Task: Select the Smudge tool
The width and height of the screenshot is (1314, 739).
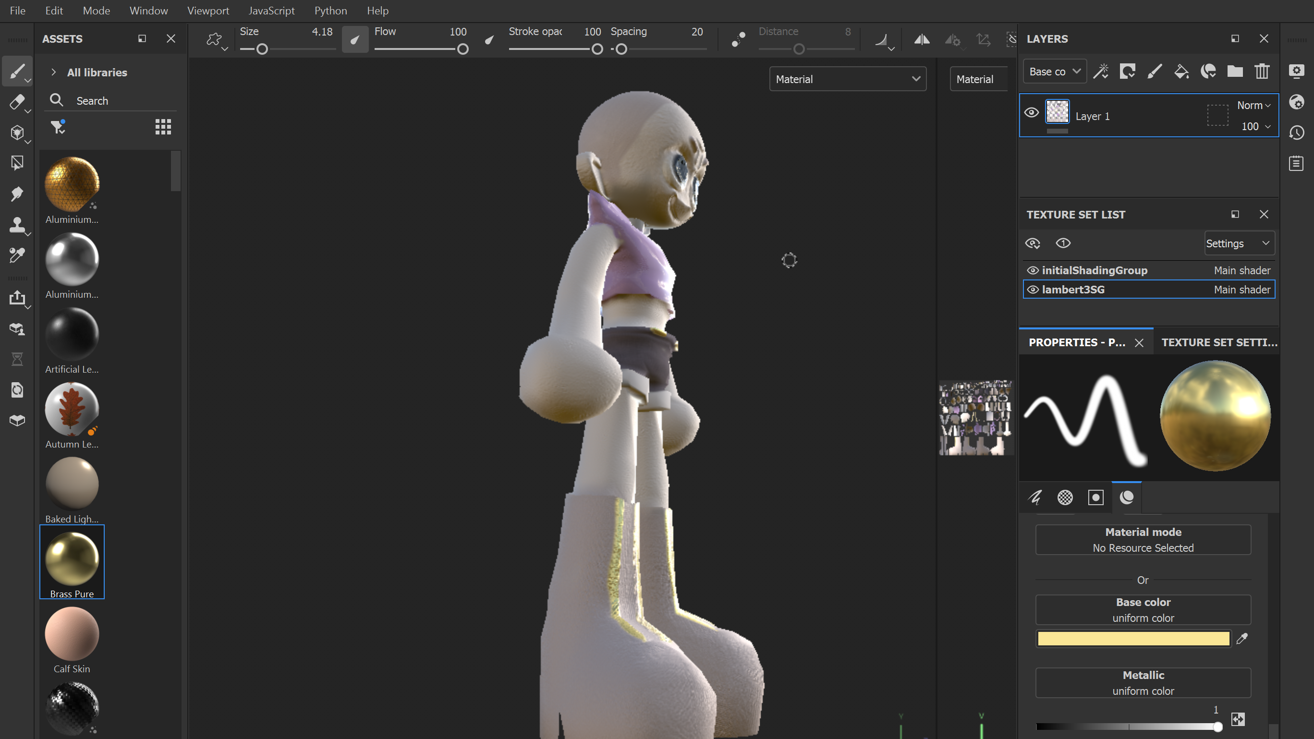Action: (x=17, y=194)
